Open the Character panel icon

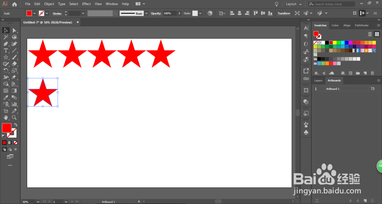coord(306,28)
